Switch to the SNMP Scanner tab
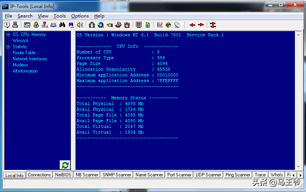Screen dimensions: 306x192 pyautogui.click(x=117, y=175)
